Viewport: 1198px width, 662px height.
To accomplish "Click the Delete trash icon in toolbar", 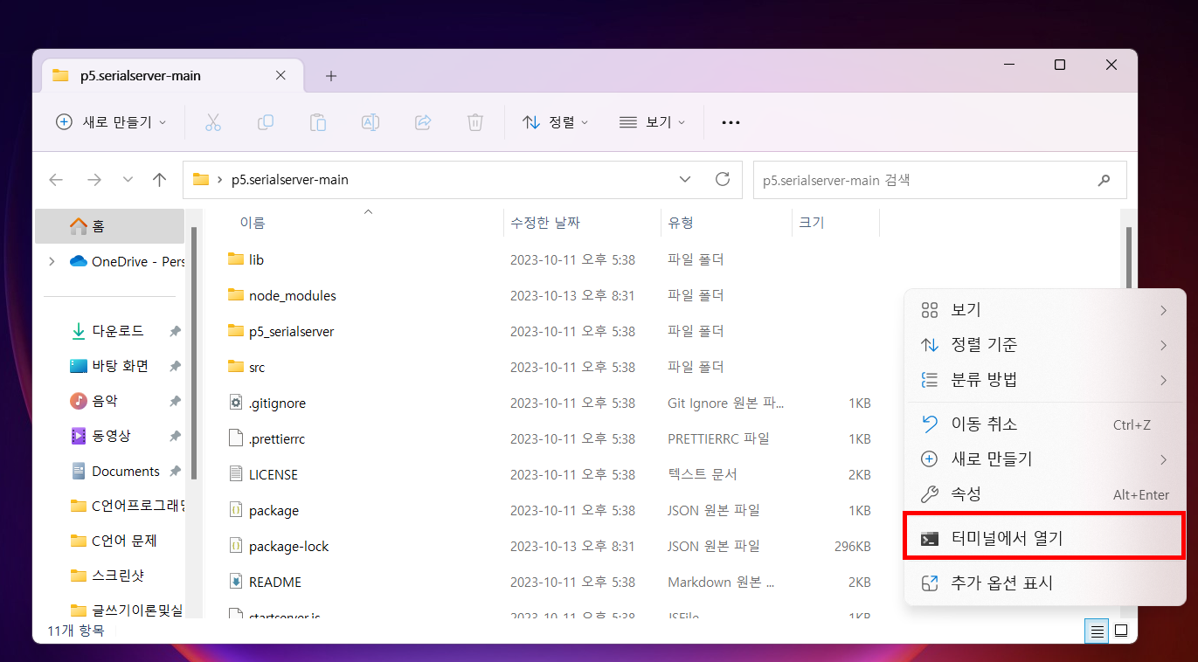I will [x=475, y=122].
